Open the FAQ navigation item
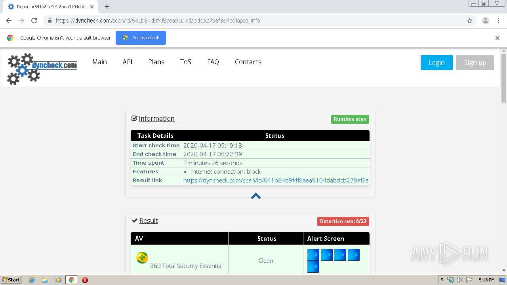The image size is (507, 285). 213,62
